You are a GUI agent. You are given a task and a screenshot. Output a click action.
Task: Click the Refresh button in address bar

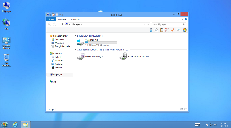(x=148, y=24)
